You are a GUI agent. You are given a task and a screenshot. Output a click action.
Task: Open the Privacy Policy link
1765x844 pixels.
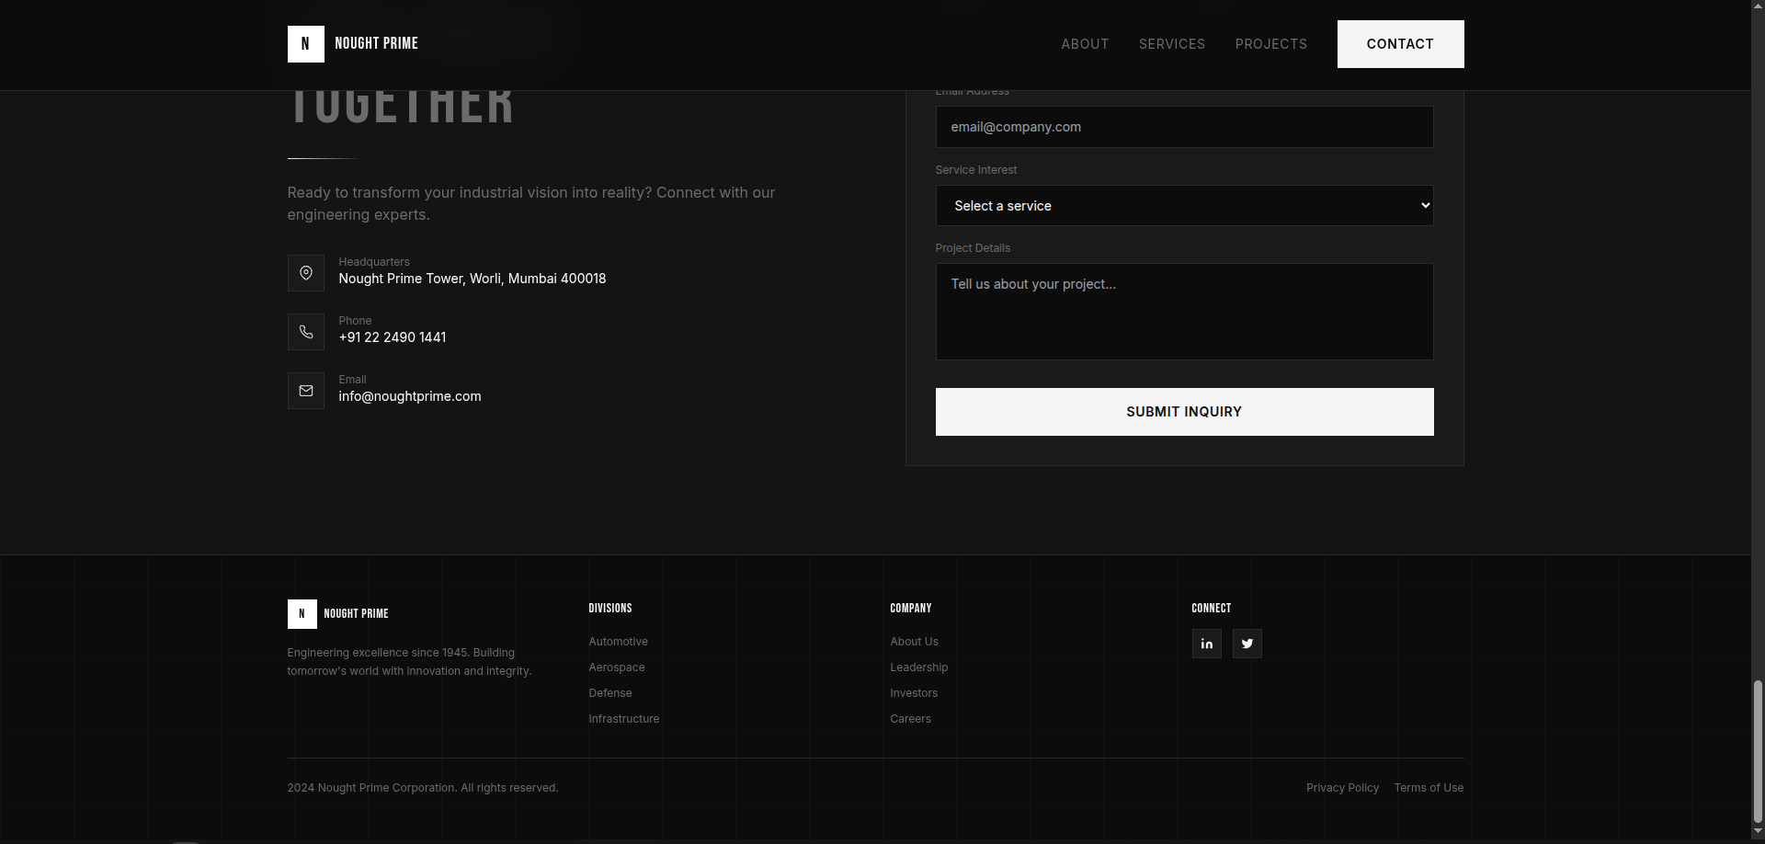pos(1342,788)
